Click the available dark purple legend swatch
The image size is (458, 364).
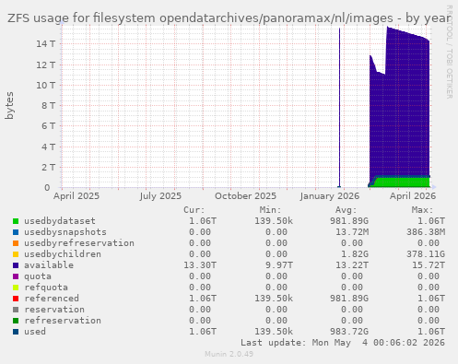click(16, 265)
